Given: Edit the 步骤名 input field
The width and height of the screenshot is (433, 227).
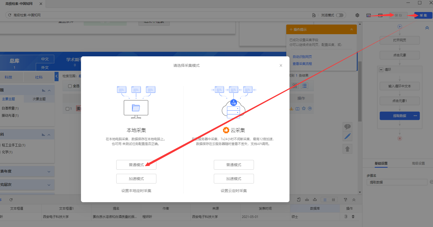Looking at the screenshot, I should [397, 182].
